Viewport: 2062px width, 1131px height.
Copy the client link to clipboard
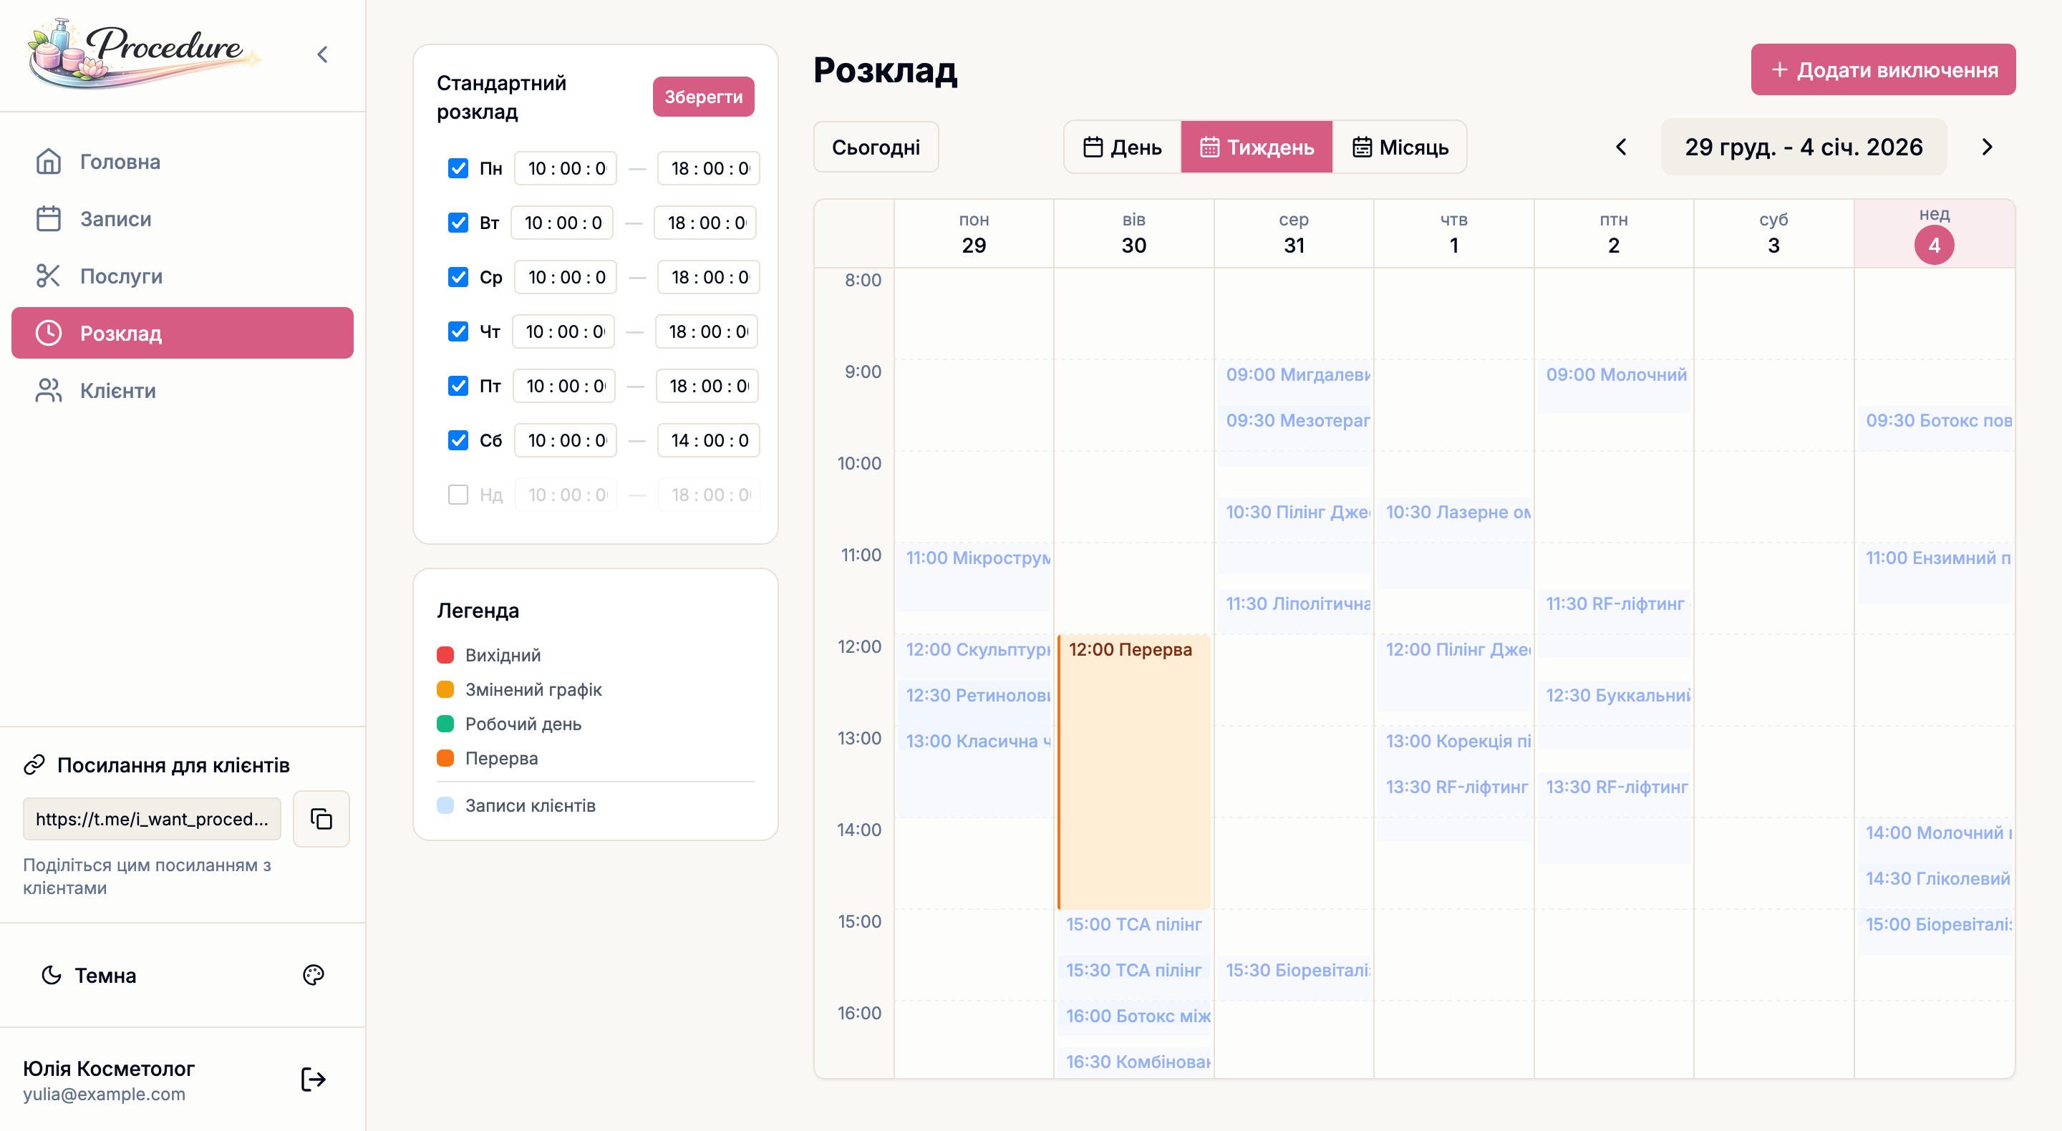click(321, 819)
